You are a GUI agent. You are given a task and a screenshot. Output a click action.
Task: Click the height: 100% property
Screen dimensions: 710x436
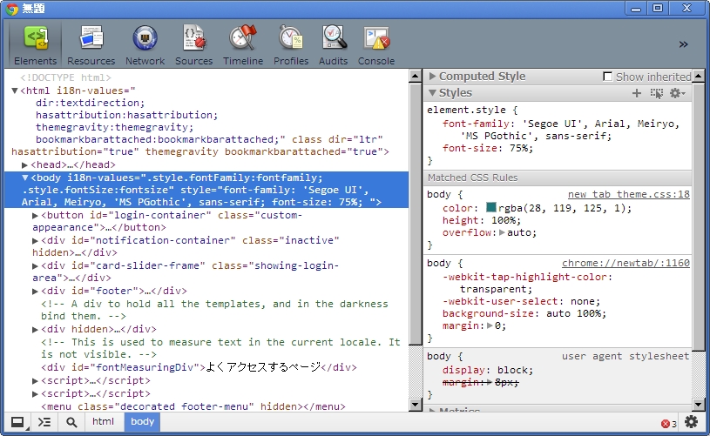click(482, 221)
